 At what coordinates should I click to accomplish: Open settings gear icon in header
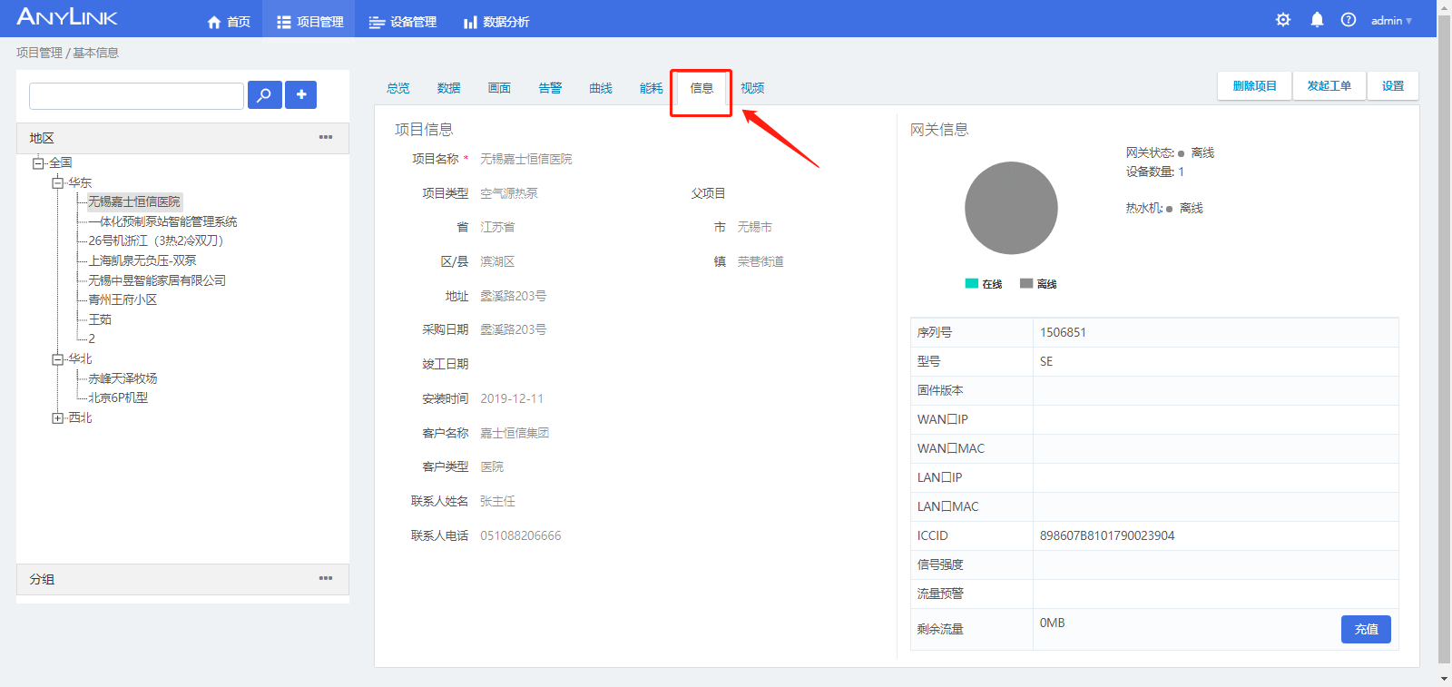point(1283,20)
